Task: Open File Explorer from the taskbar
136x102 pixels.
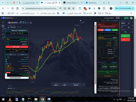Action: click(36, 99)
